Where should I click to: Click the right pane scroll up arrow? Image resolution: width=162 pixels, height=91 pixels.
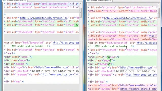coord(158,4)
